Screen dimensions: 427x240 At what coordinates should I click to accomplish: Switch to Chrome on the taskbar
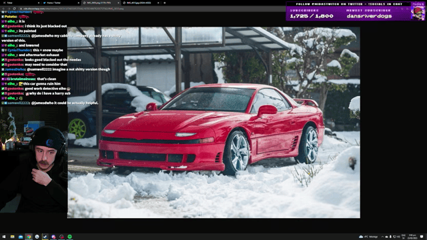point(29,237)
